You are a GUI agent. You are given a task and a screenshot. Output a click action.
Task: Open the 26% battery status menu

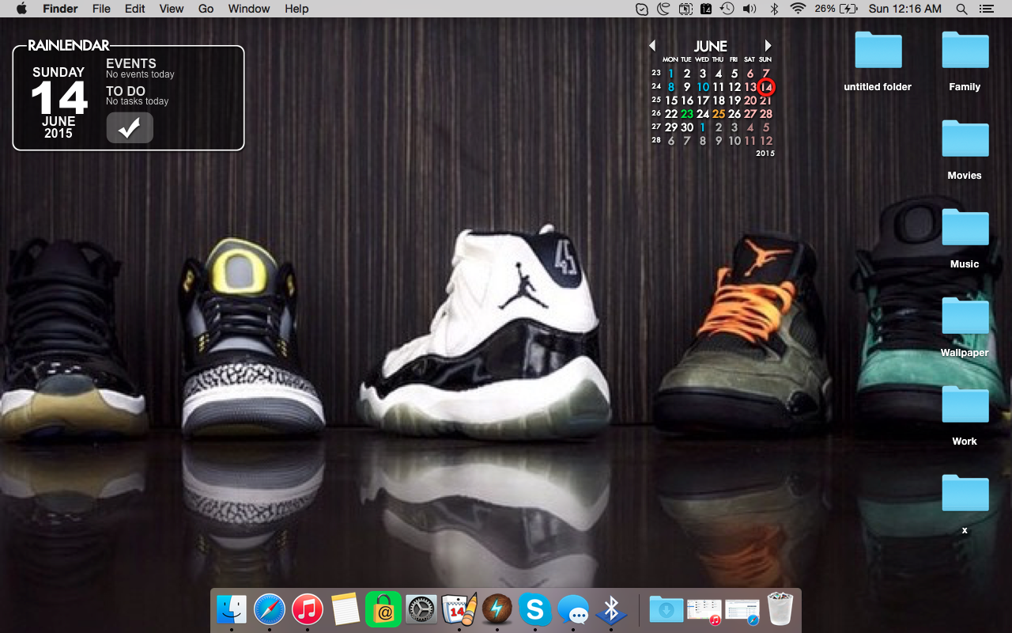[836, 9]
